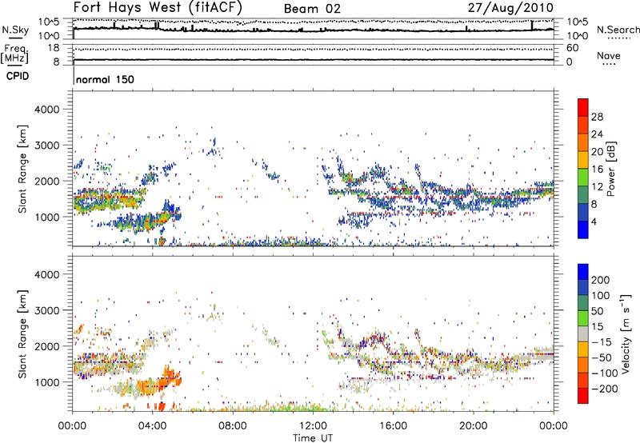The height and width of the screenshot is (443, 640).
Task: Click the velocity panel 'Slant Range [km]' label
Action: [22, 334]
